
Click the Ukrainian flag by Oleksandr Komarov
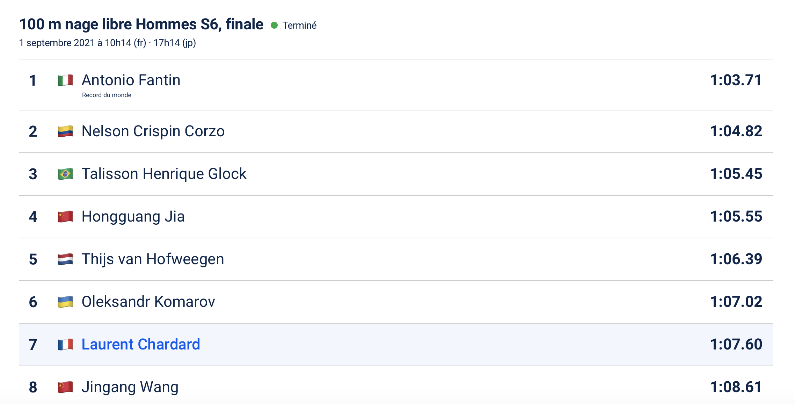click(x=65, y=302)
